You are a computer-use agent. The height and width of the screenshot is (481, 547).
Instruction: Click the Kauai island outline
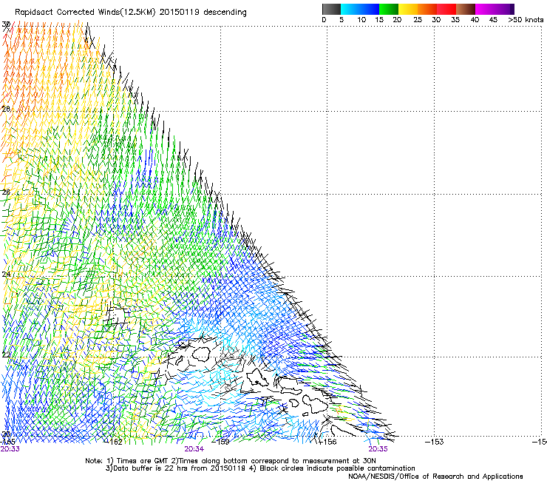(200, 354)
